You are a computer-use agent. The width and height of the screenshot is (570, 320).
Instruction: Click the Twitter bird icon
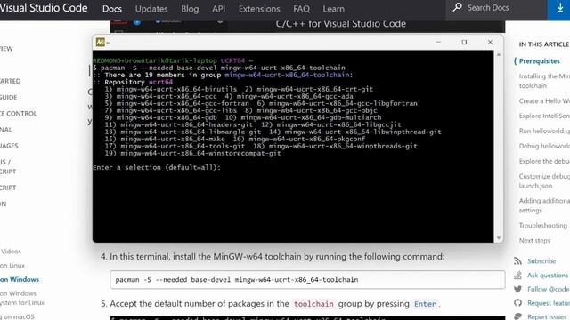tap(517, 289)
